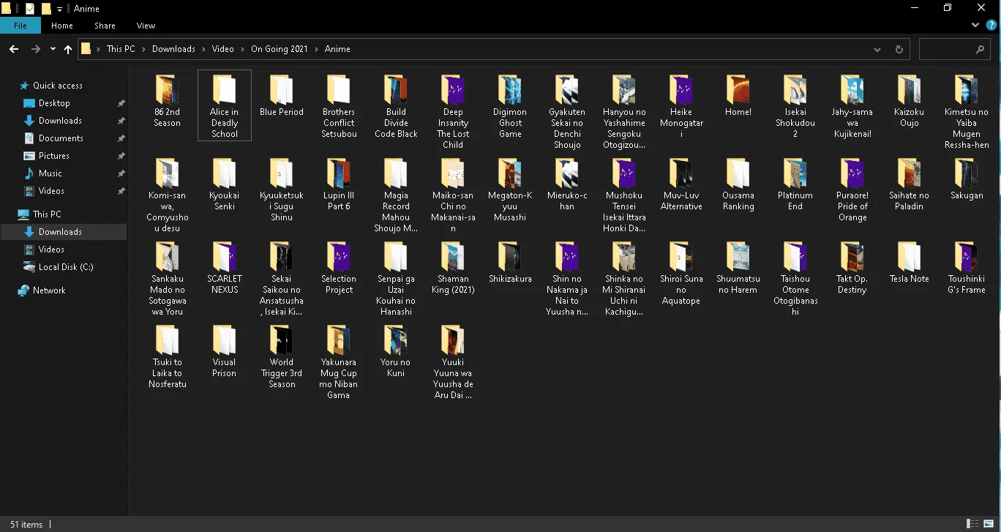Image resolution: width=1001 pixels, height=532 pixels.
Task: Refresh the current folder view
Action: click(x=899, y=49)
